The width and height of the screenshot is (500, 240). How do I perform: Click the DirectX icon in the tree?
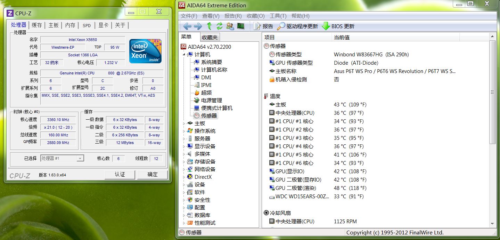coord(190,177)
